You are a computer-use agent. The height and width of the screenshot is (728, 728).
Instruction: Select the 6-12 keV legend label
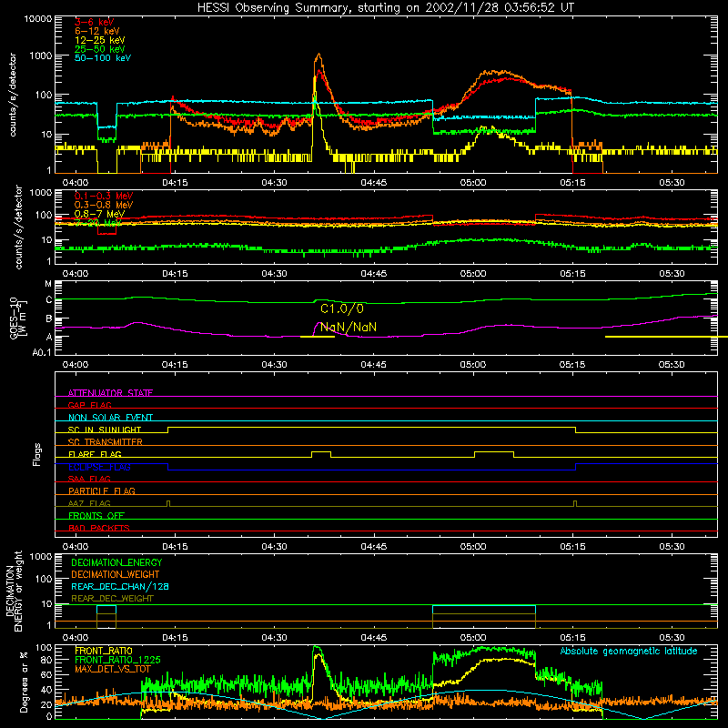click(97, 31)
